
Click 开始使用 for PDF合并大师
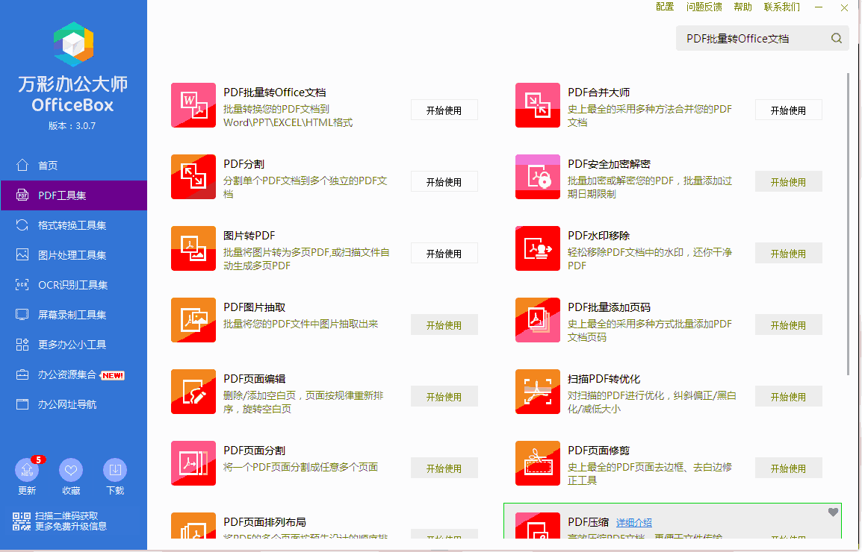788,110
